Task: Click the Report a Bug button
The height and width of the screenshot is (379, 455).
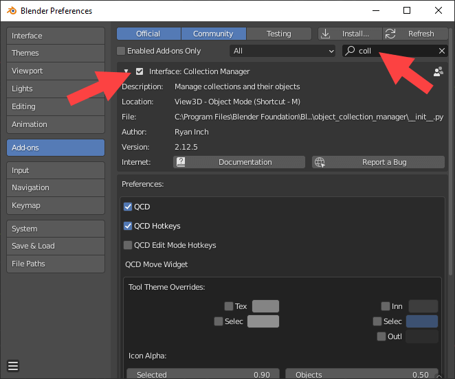Action: tap(378, 162)
